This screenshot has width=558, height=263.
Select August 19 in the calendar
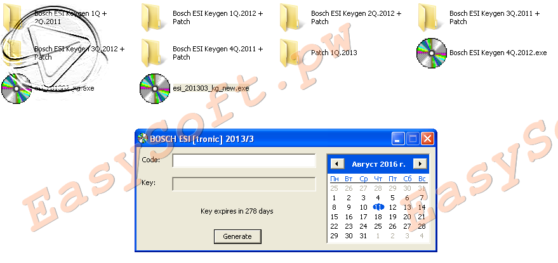tap(392, 217)
